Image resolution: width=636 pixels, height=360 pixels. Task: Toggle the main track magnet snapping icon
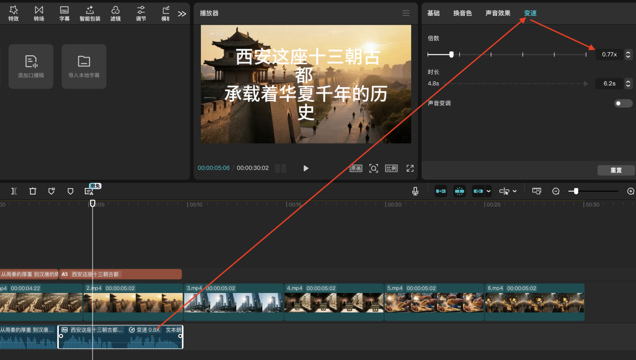440,191
